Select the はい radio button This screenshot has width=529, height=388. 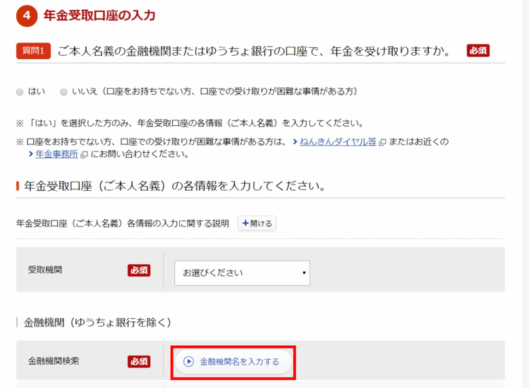coord(20,92)
